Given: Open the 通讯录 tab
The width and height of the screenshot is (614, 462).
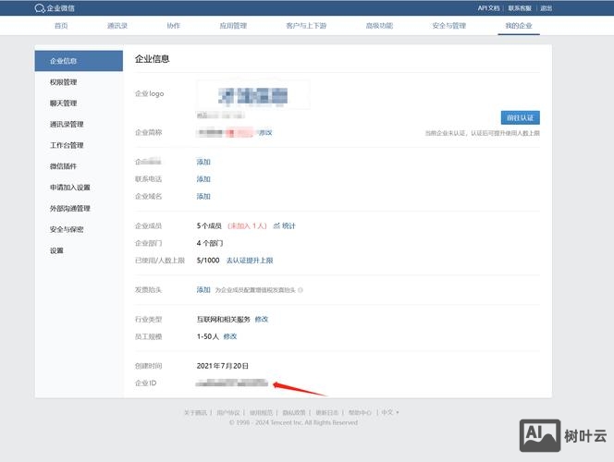Looking at the screenshot, I should pos(117,26).
